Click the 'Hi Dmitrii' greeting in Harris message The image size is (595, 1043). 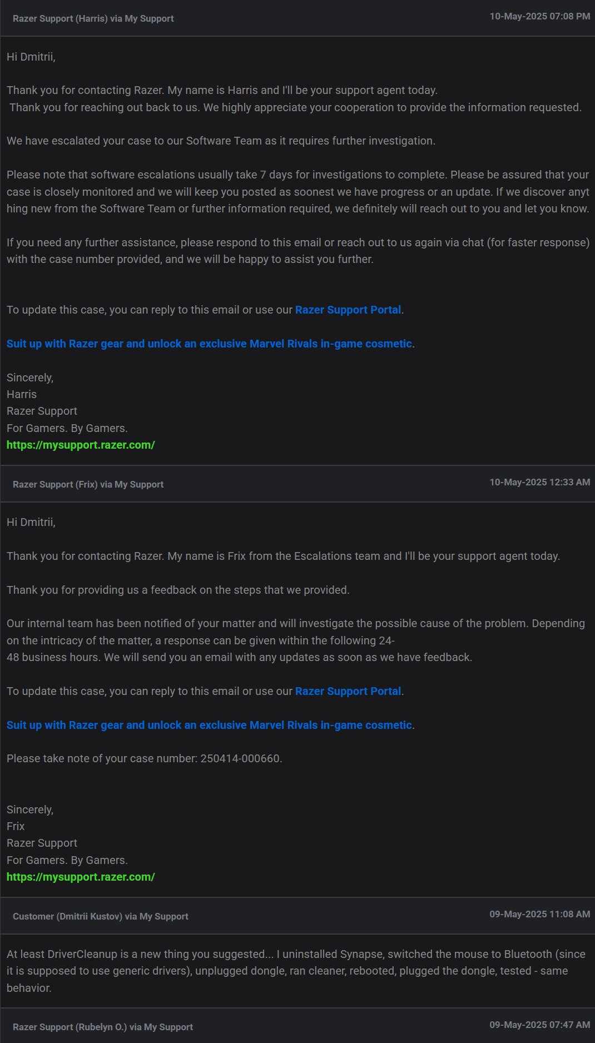tap(31, 57)
